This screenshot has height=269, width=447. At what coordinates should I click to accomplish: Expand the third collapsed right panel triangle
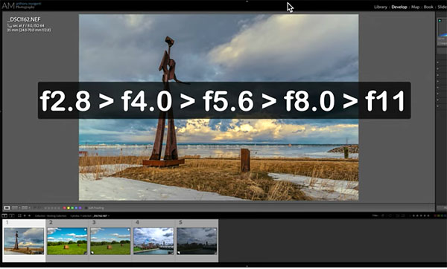tap(438, 75)
